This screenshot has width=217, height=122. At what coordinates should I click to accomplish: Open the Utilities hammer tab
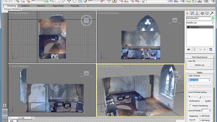click(212, 14)
